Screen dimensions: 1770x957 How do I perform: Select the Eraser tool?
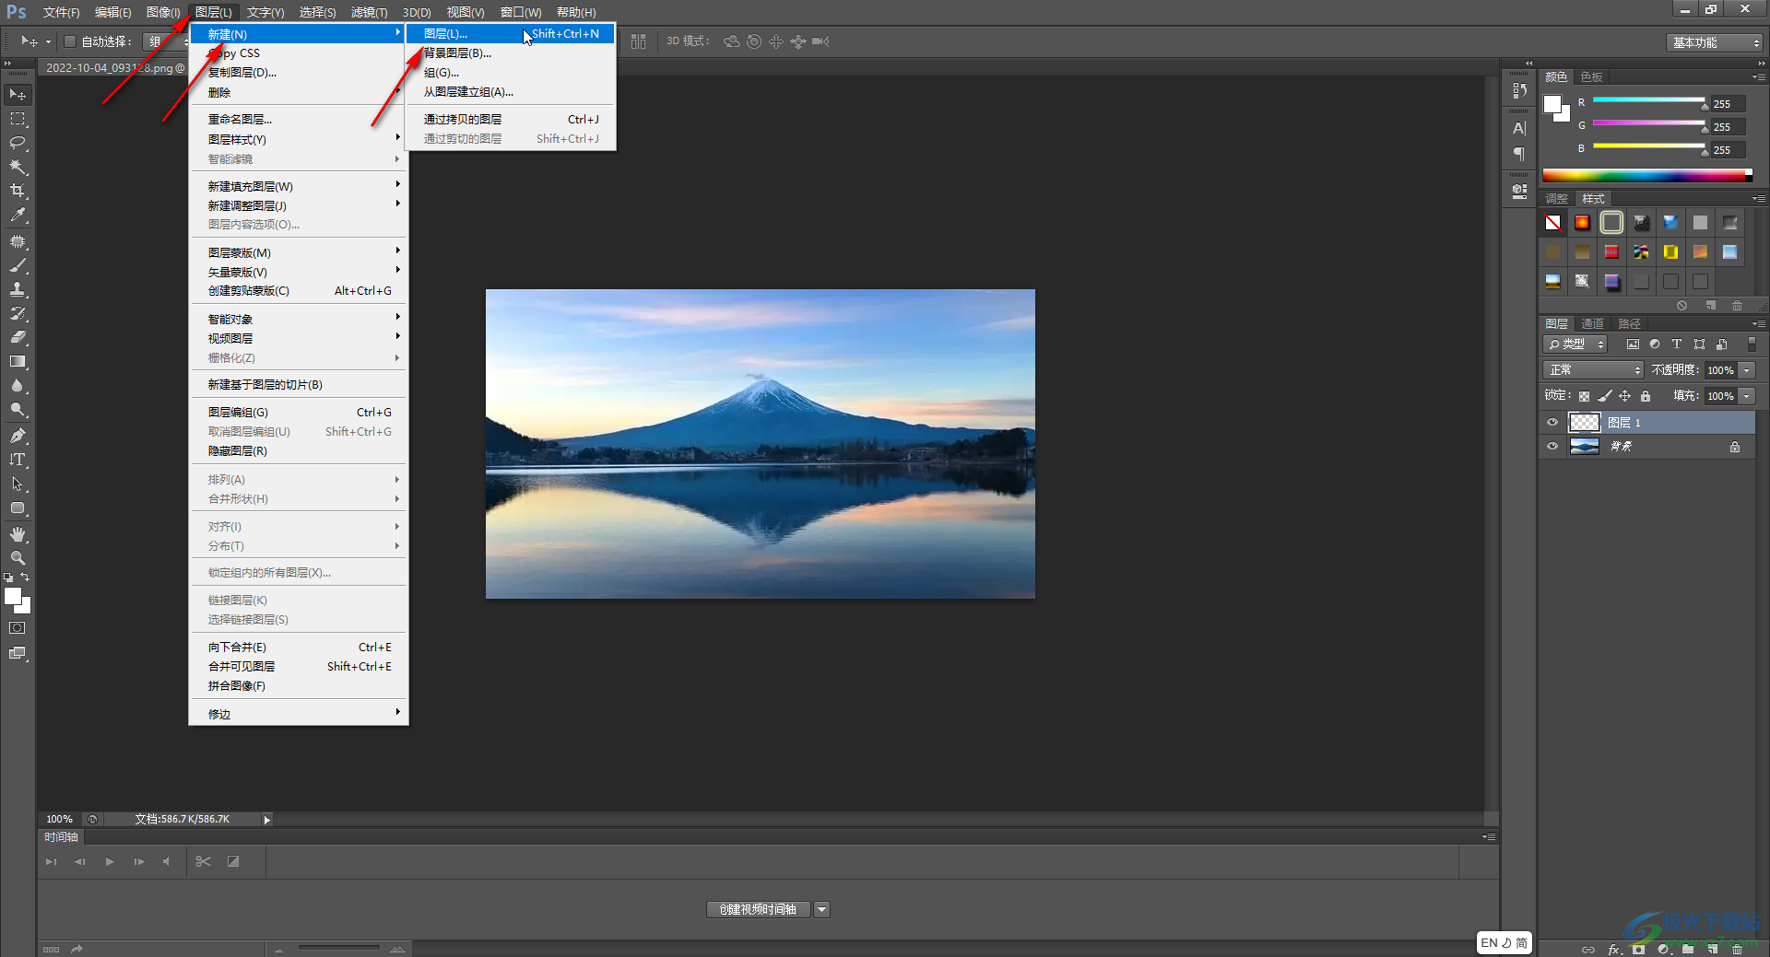tap(18, 337)
